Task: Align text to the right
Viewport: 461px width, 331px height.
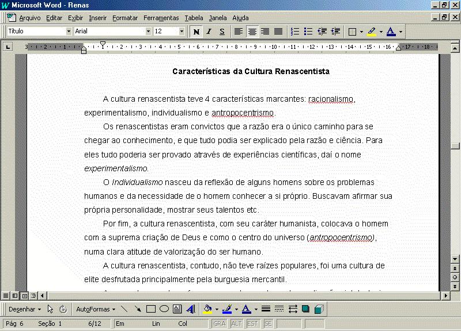Action: tap(265, 32)
